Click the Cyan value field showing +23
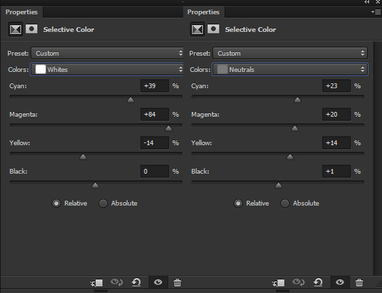Screen dimensions: 382x293 (x=336, y=86)
